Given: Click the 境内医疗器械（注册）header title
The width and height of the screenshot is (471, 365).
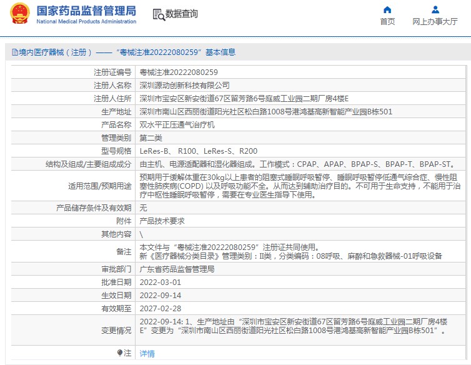Looking at the screenshot, I should [x=55, y=52].
